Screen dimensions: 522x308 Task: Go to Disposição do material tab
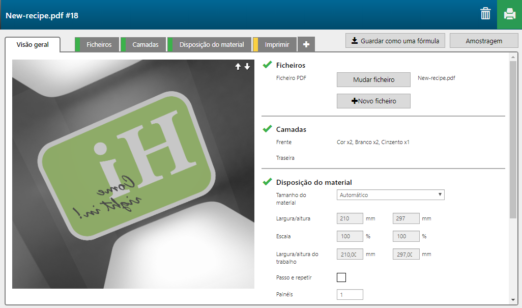tap(211, 45)
